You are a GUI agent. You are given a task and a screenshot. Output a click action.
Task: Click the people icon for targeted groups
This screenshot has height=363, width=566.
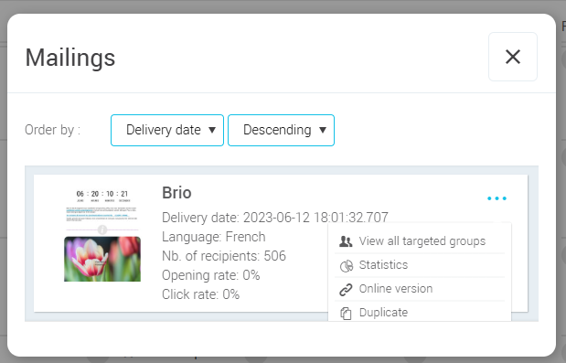click(346, 241)
